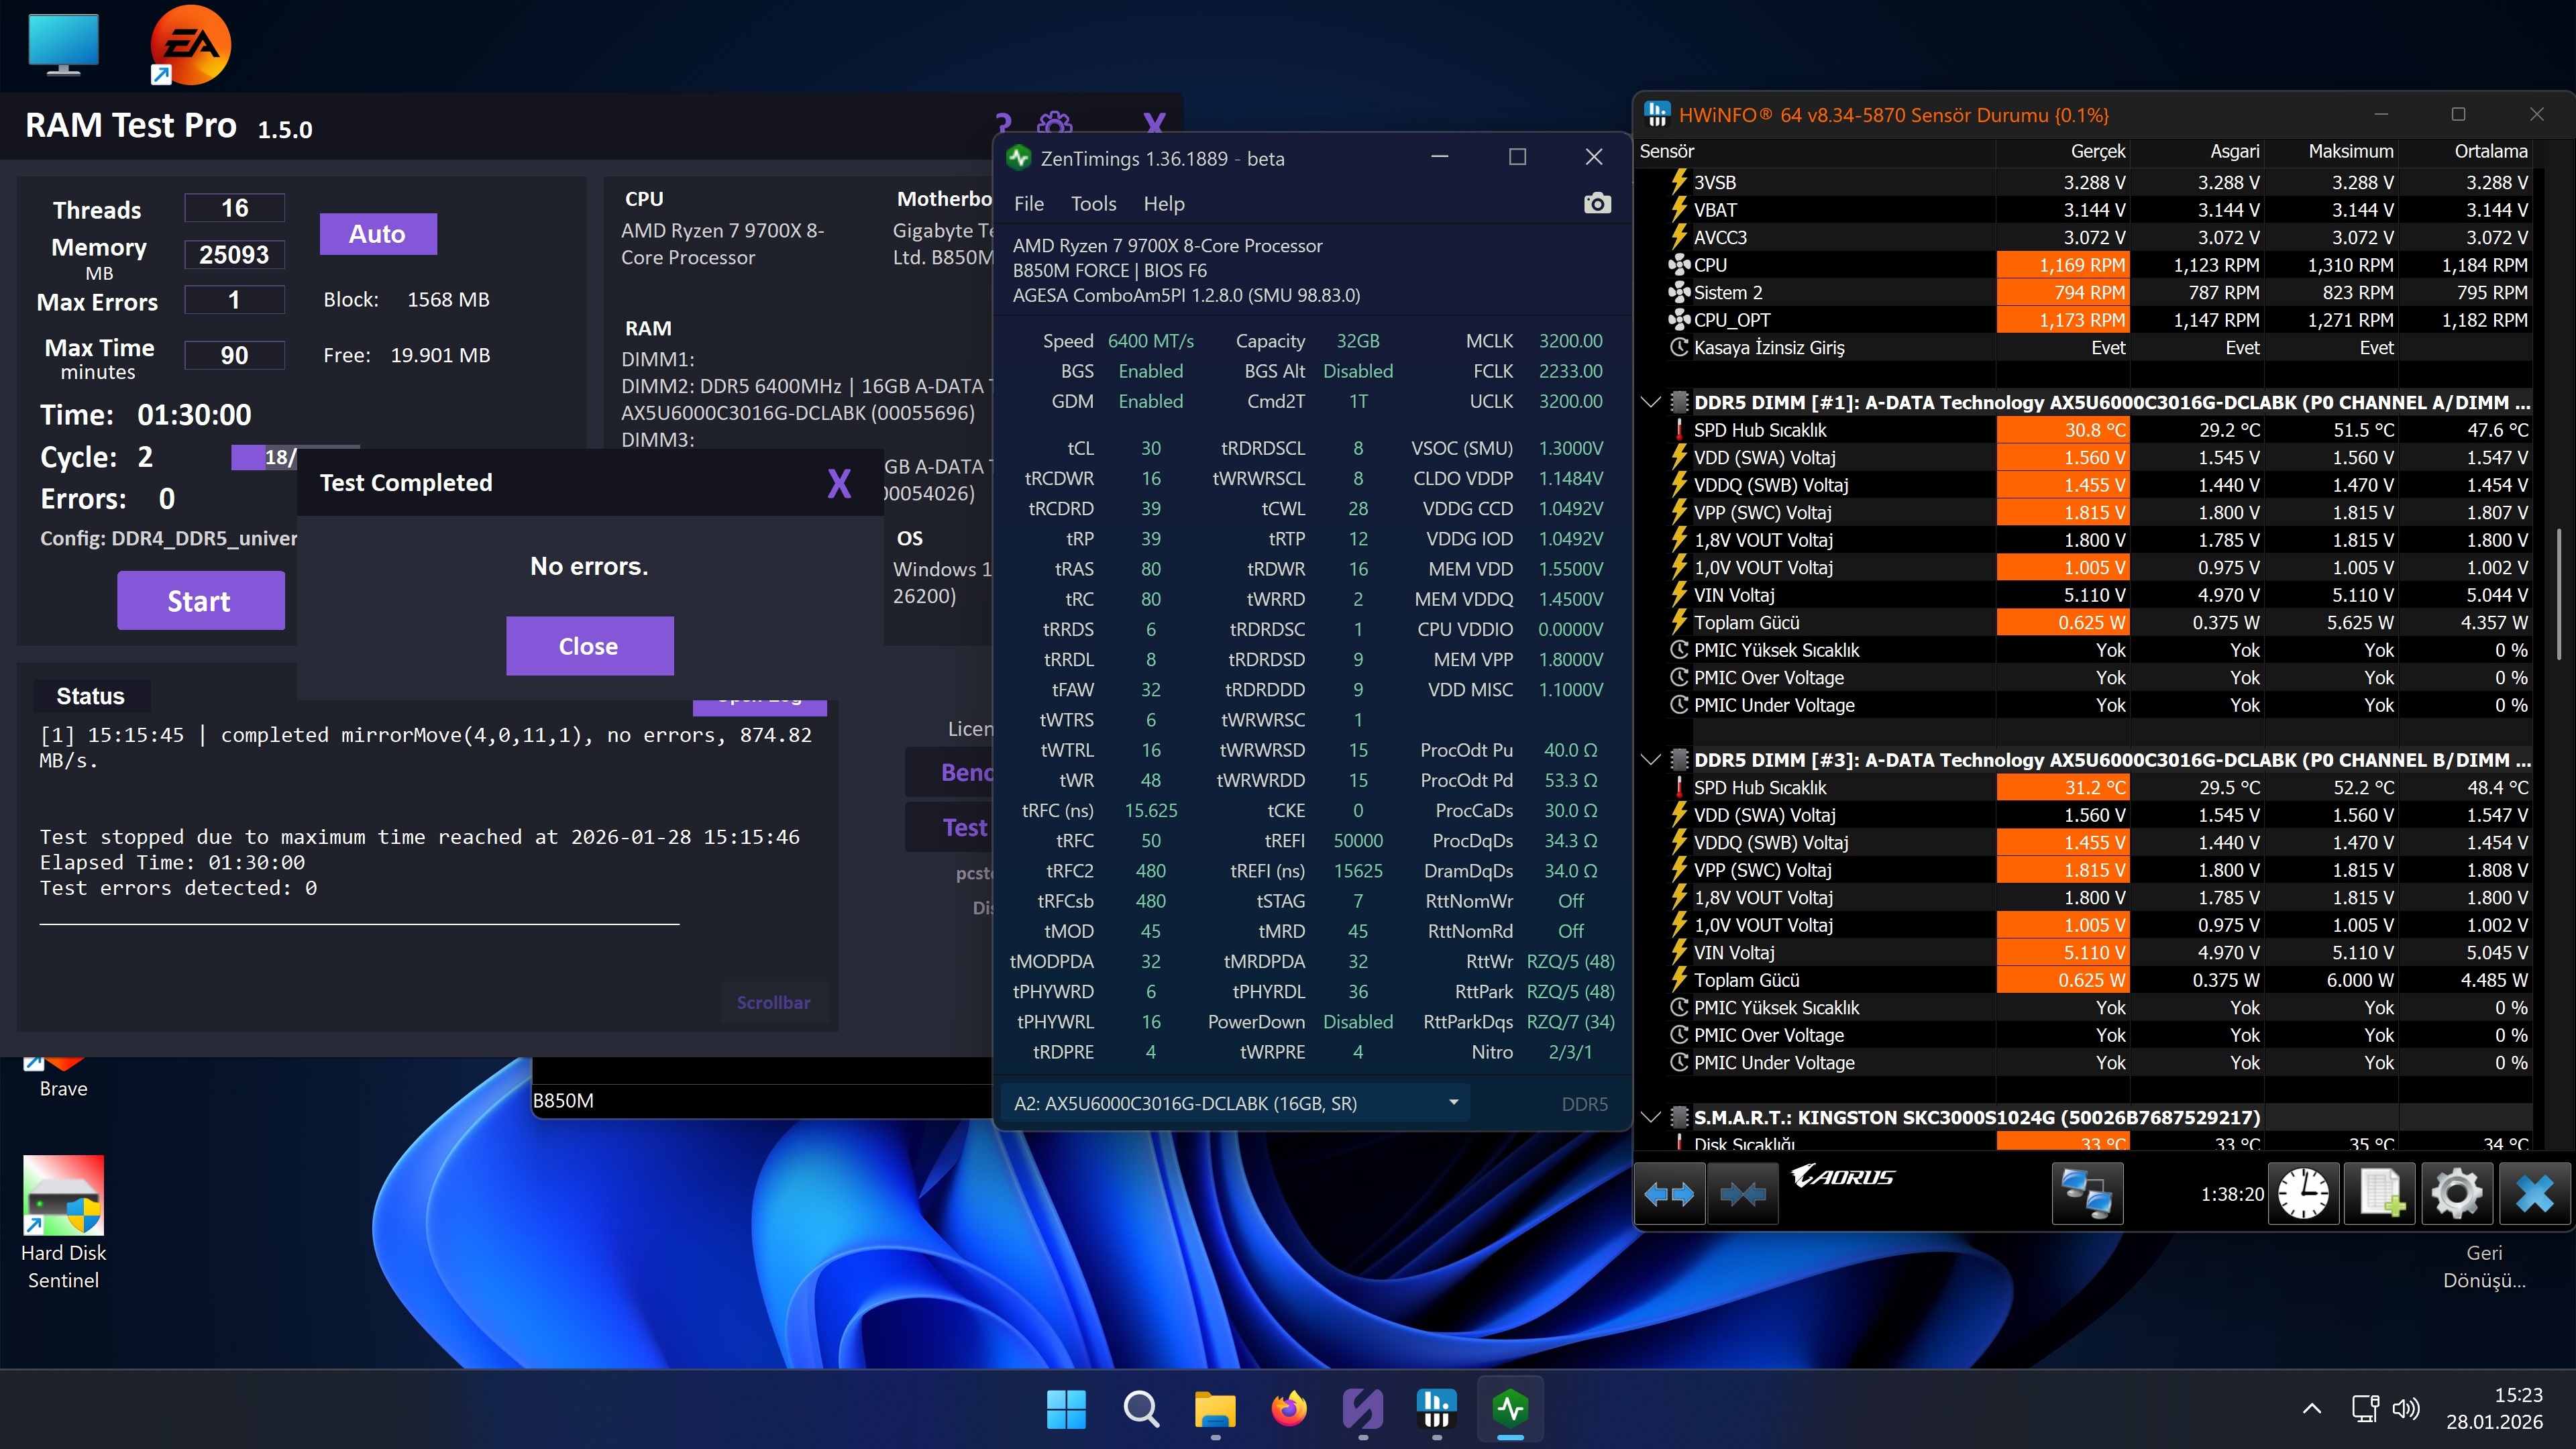Screen dimensions: 2576x1449
Task: Click HWiNFO vertical scrollbar thumb
Action: 2560,593
